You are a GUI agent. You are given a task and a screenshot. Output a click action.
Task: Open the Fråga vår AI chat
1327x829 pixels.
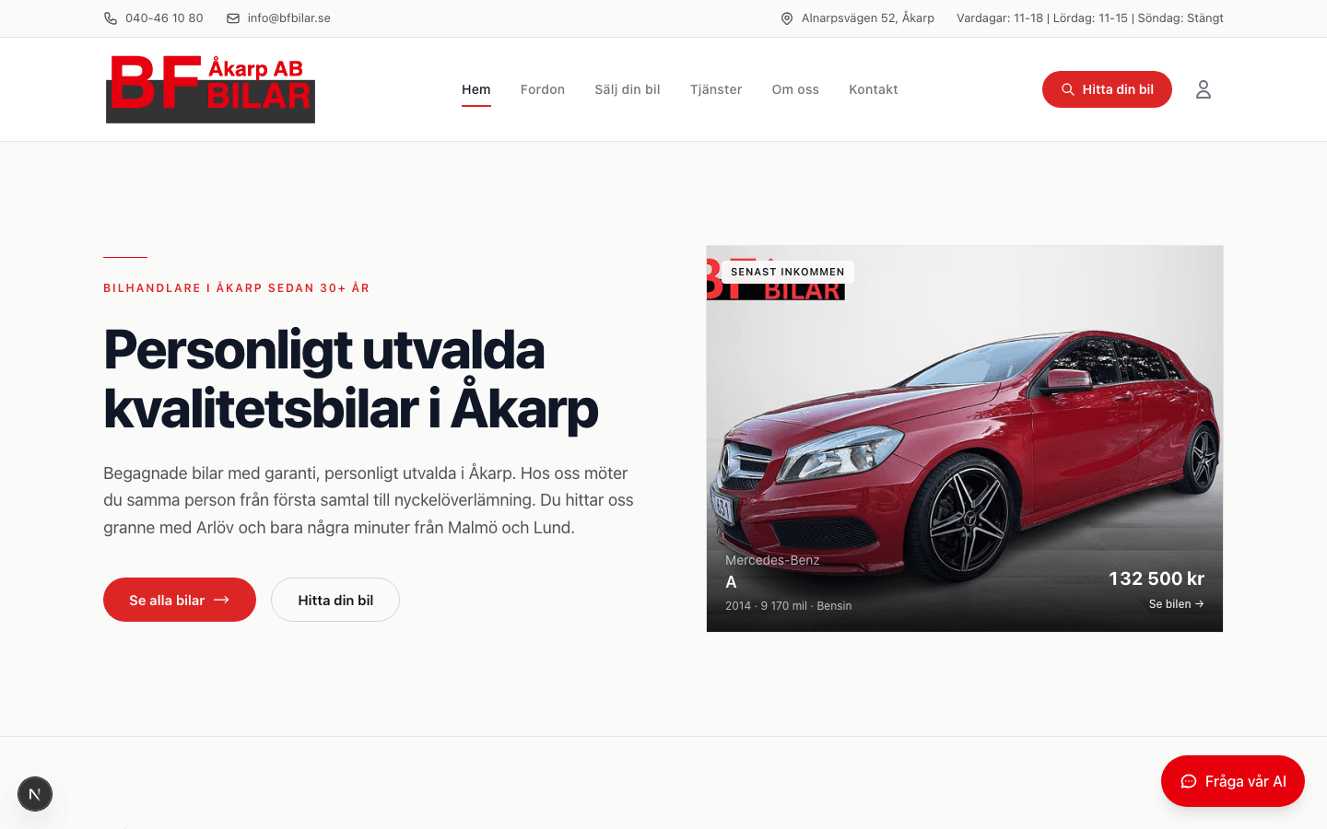[1233, 781]
